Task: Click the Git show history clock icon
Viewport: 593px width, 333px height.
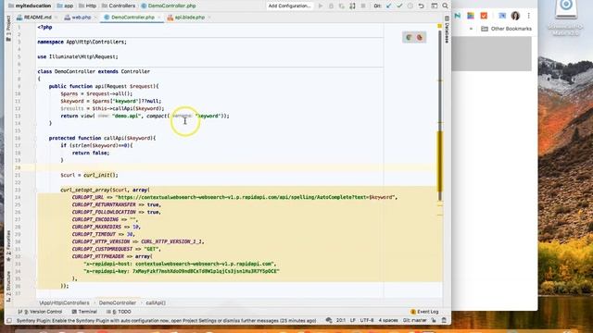Action: [410, 6]
